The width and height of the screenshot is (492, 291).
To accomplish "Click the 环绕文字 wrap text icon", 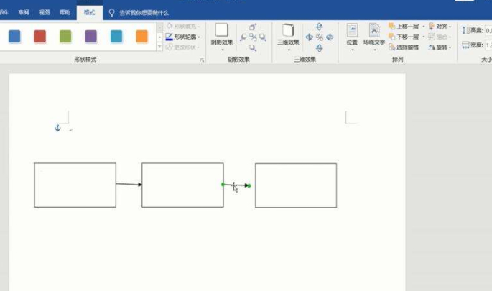I will (x=373, y=32).
